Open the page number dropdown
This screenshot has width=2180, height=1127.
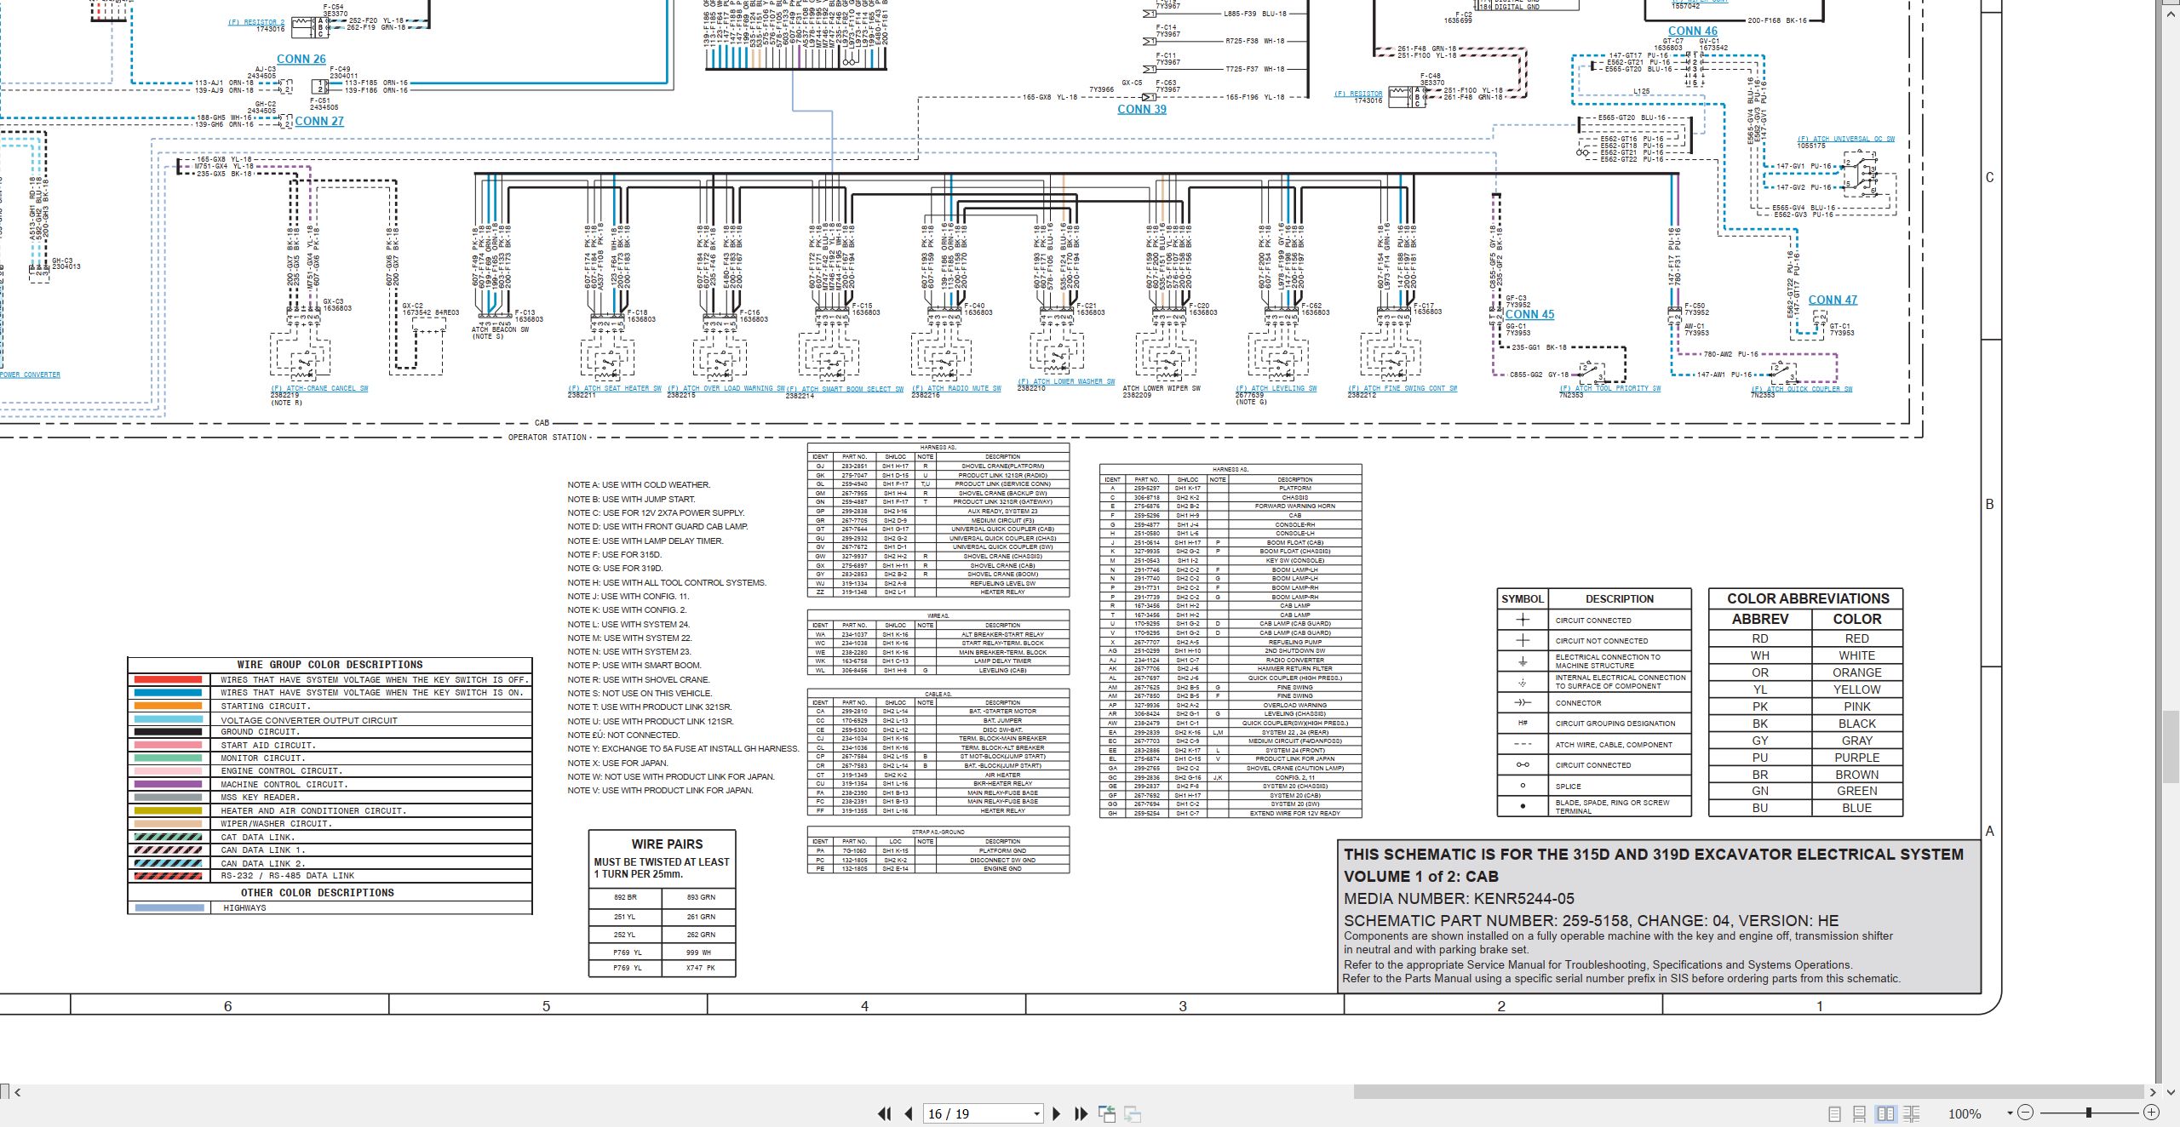coord(1036,1114)
